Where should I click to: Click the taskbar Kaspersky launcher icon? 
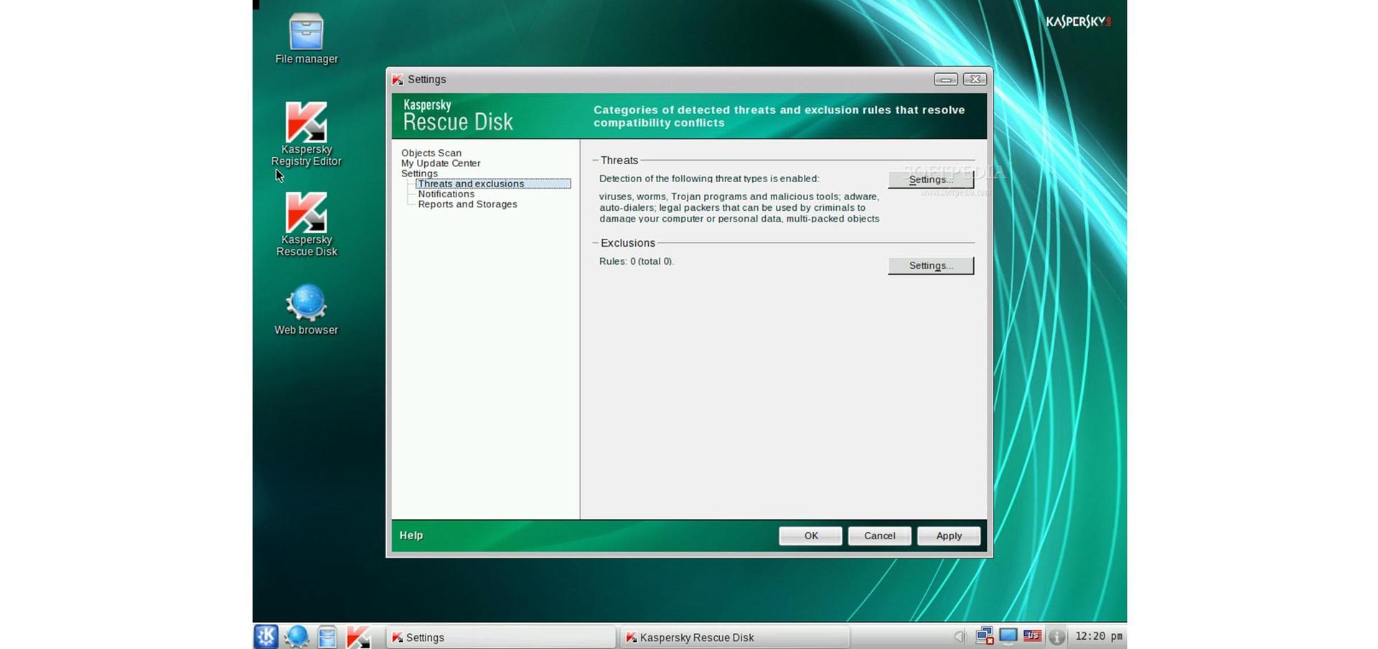(358, 636)
